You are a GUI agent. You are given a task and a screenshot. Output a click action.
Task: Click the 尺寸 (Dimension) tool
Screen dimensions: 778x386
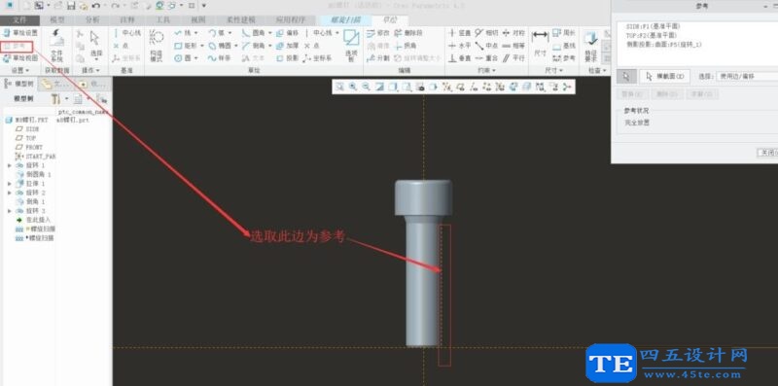point(540,44)
